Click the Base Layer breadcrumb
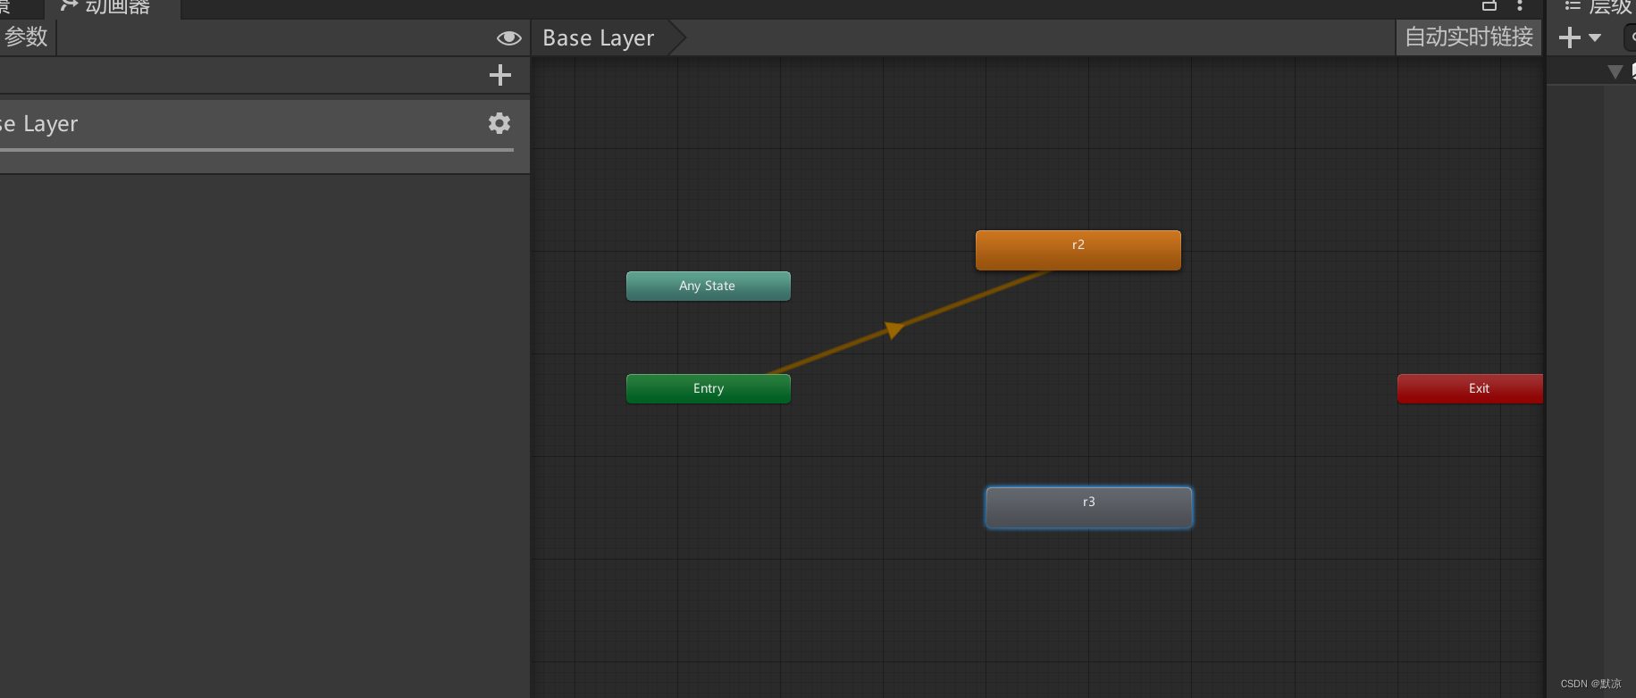 [x=599, y=37]
